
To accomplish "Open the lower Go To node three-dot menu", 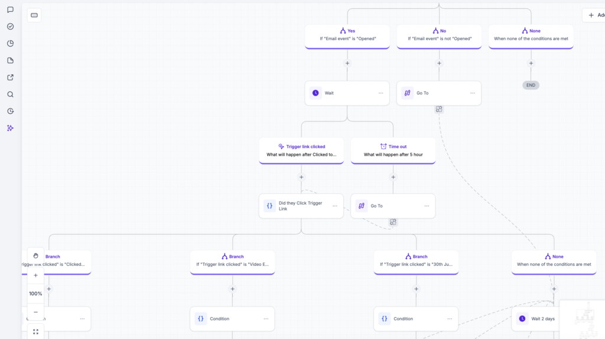I will [427, 206].
